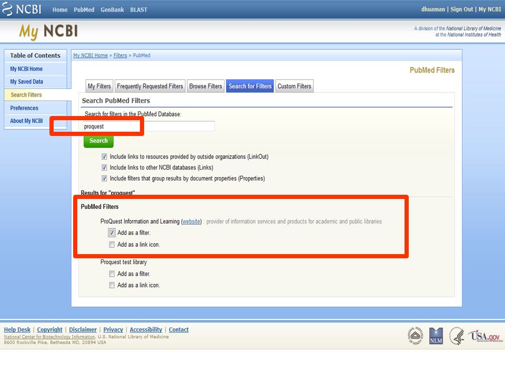Screen dimensions: 505x378
Task: Open ProQuest website link
Action: [x=191, y=222]
